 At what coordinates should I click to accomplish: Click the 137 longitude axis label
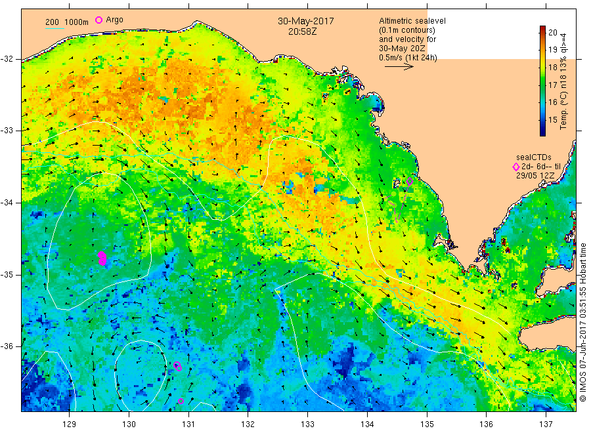pos(546,424)
